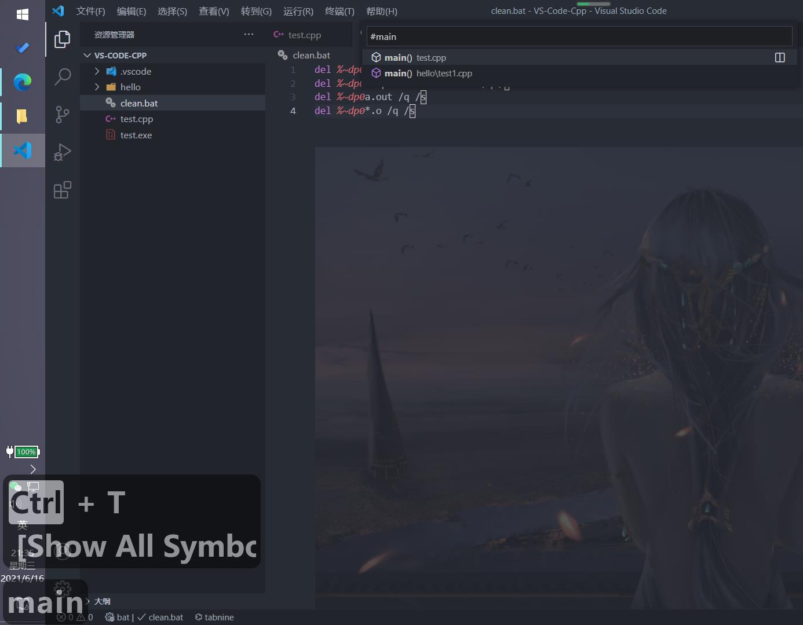Viewport: 803px width, 625px height.
Task: Click the 2021/6/16 date in the taskbar
Action: pos(23,578)
